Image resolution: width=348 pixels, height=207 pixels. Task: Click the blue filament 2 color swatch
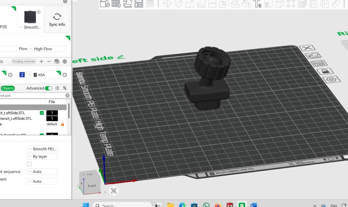pyautogui.click(x=22, y=75)
